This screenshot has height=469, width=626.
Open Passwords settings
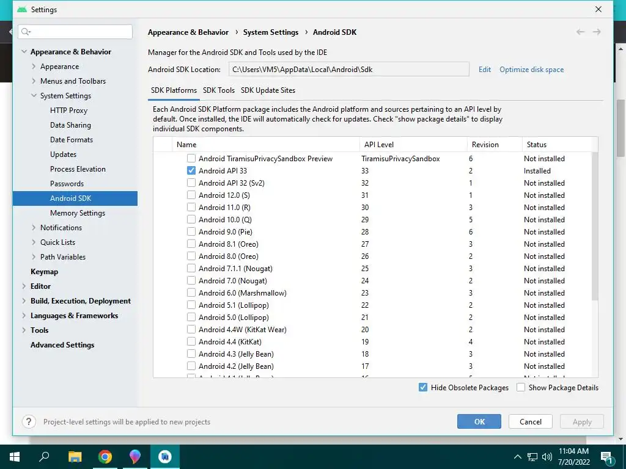point(67,184)
